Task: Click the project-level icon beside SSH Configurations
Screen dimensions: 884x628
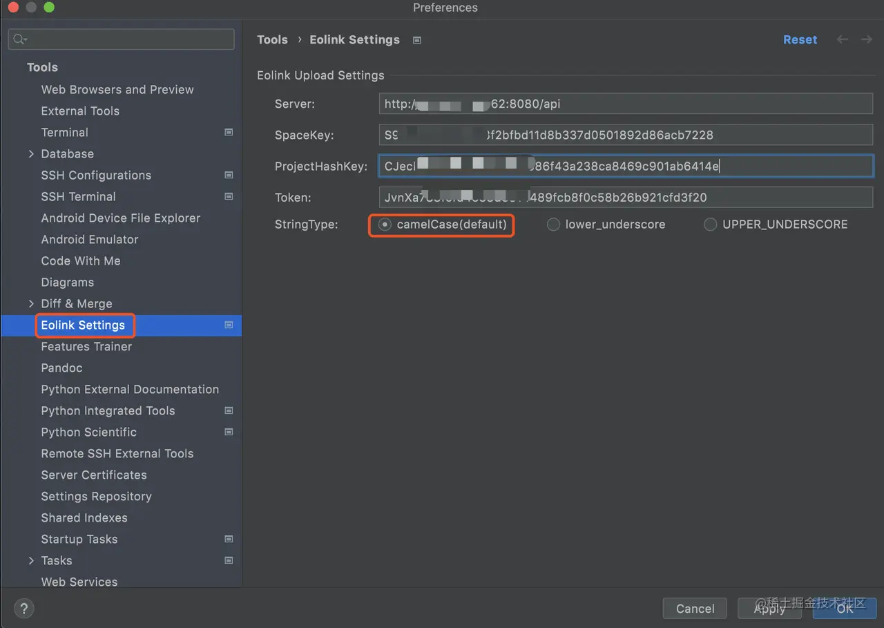Action: (229, 175)
